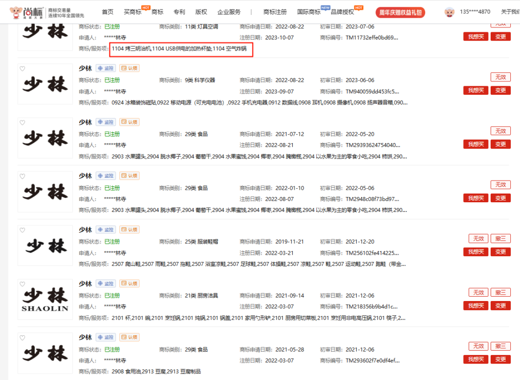The height and width of the screenshot is (380, 520).
Task: Open the user avatar icon beside 135****4870
Action: click(449, 12)
